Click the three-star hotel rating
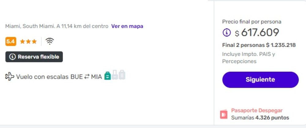306x128 pixels. point(28,41)
